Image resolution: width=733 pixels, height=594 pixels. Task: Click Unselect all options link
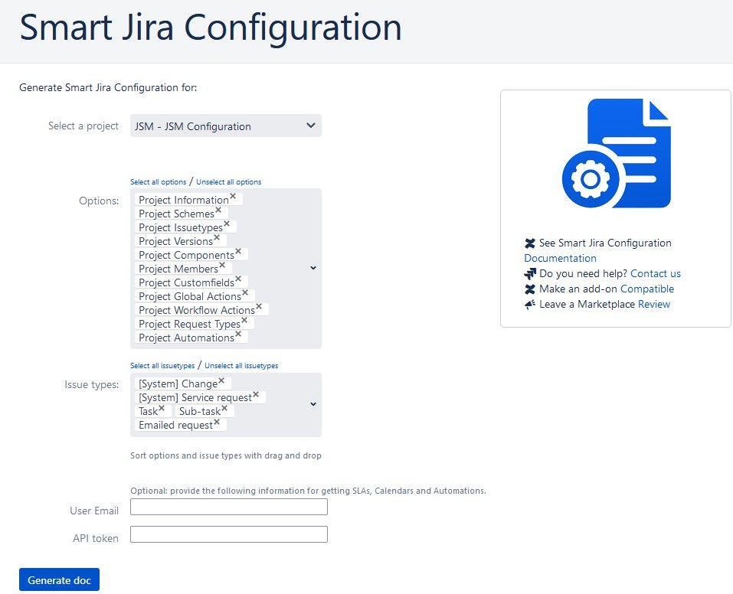(x=228, y=182)
